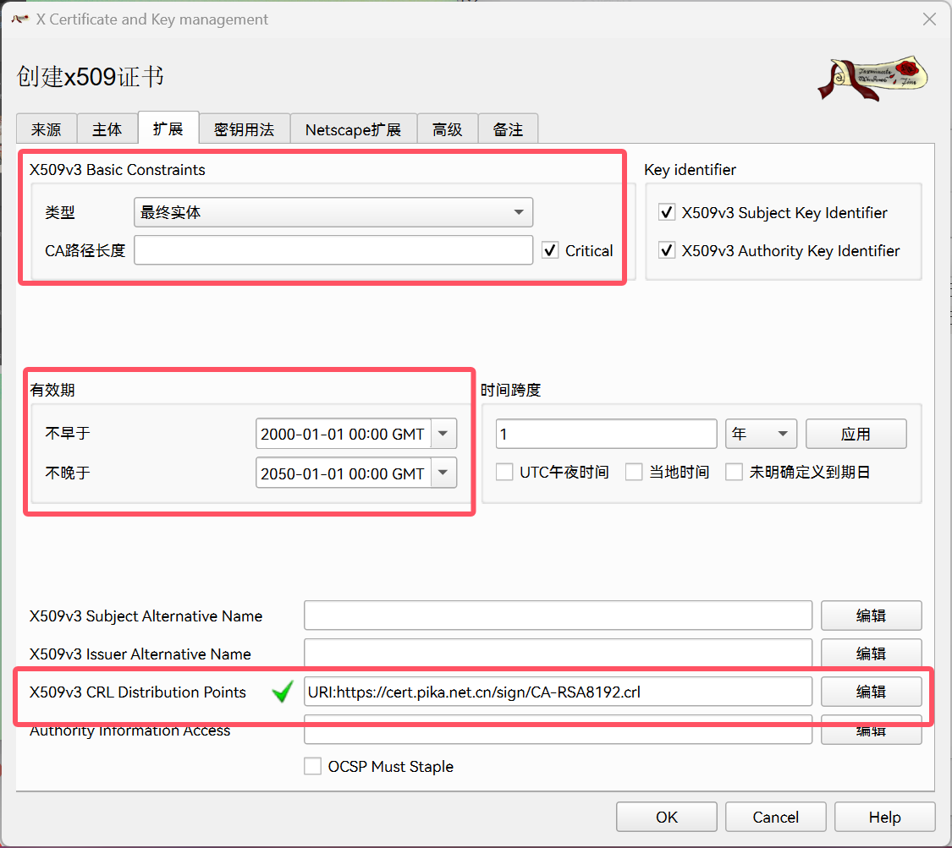This screenshot has width=952, height=848.
Task: Click the Subject Alternative Name input field
Action: pos(558,615)
